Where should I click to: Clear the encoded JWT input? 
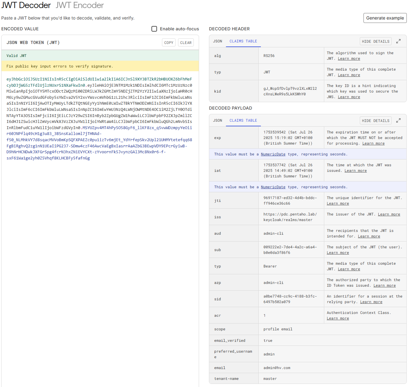click(x=186, y=43)
